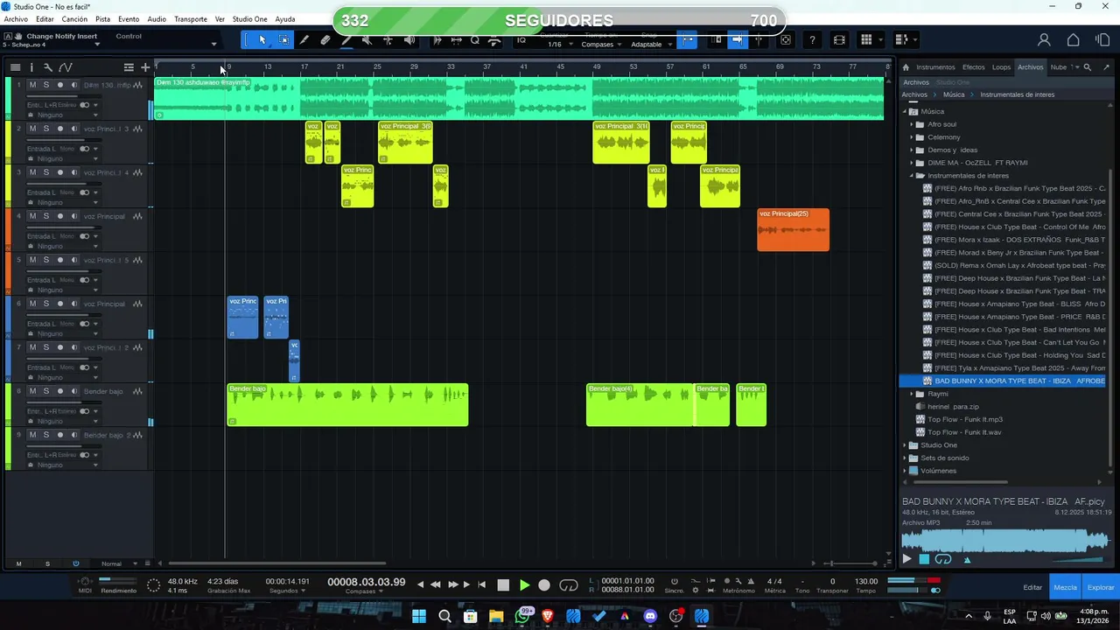Switch to Efectos browser tab

(x=973, y=67)
